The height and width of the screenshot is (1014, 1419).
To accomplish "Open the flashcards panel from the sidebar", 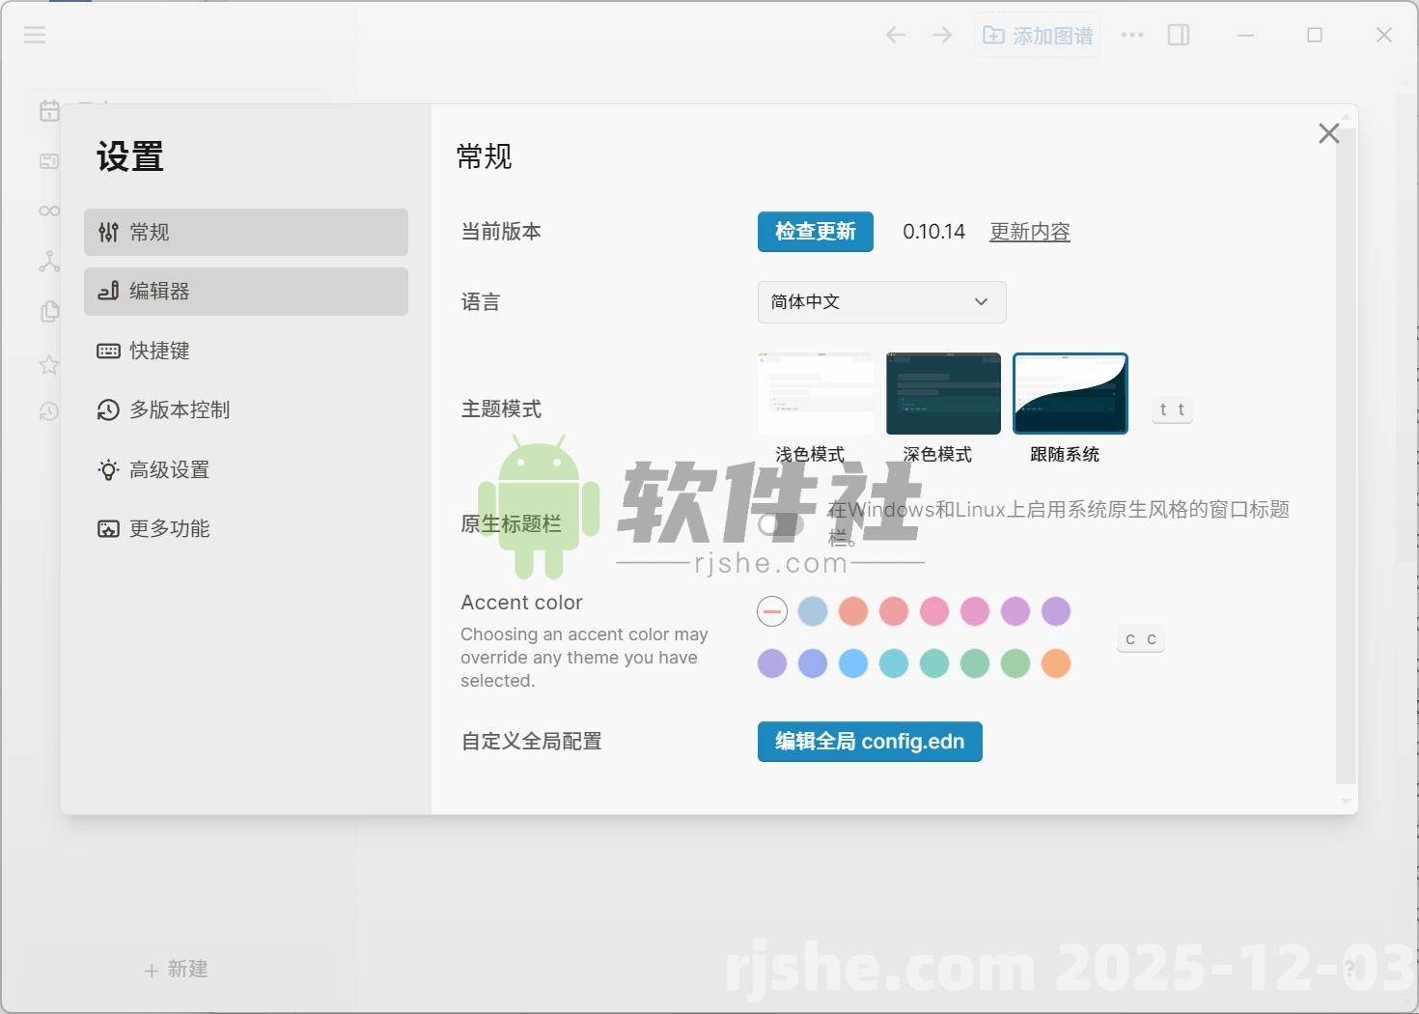I will (48, 161).
